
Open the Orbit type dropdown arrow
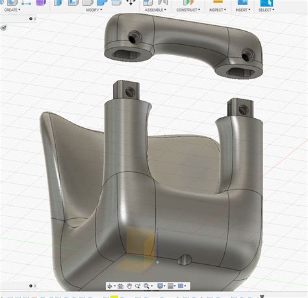click(x=114, y=286)
